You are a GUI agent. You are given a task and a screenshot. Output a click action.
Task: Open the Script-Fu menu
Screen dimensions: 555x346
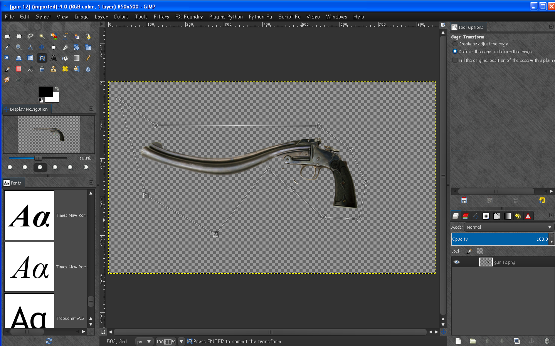tap(289, 17)
